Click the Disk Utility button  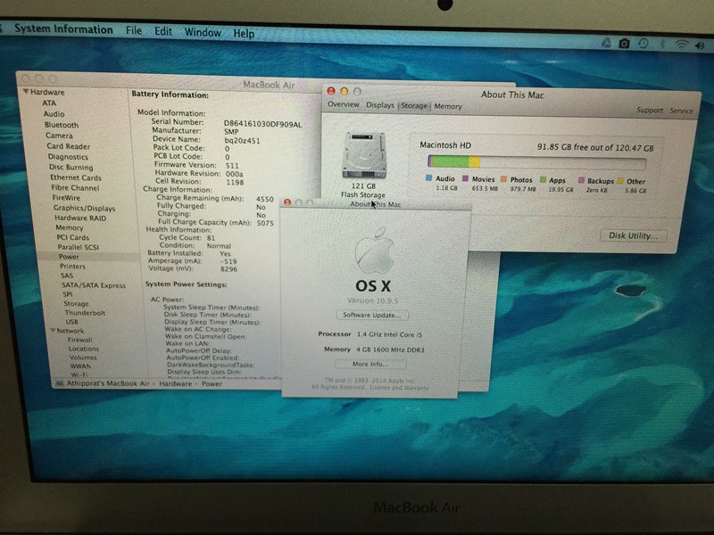click(632, 236)
